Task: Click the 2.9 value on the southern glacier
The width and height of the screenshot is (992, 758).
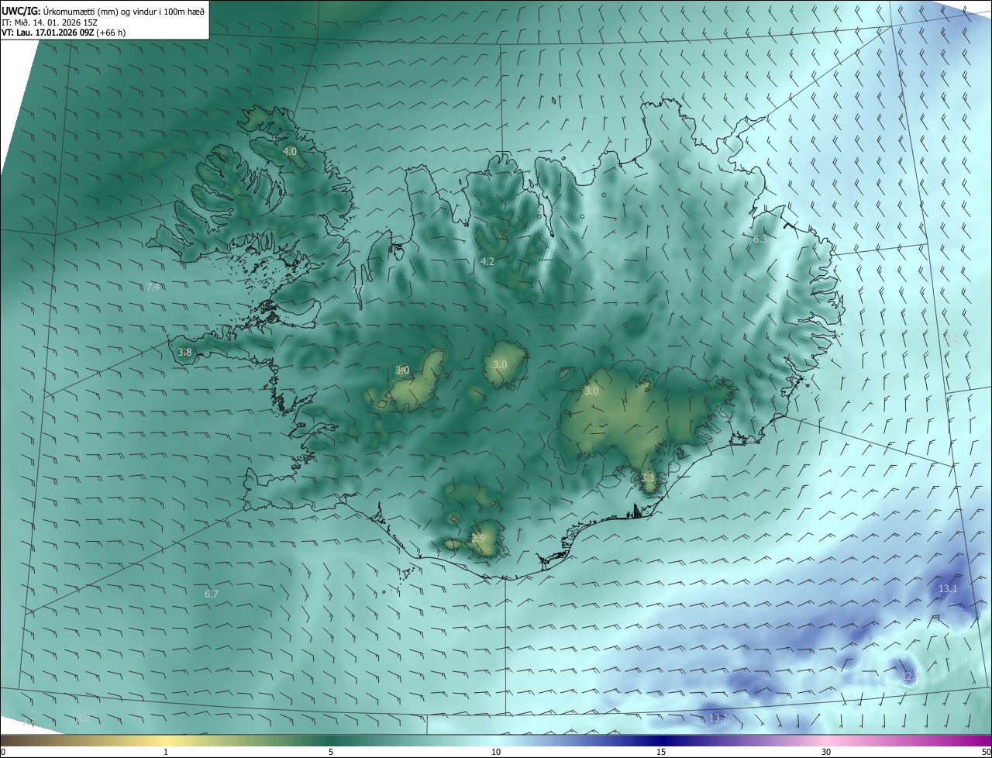Action: tap(478, 538)
